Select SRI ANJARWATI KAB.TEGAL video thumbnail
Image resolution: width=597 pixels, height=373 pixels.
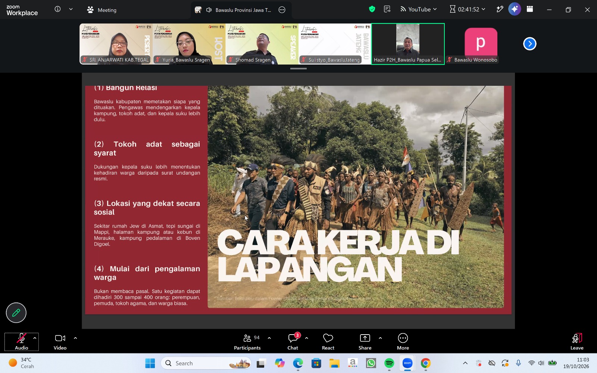coord(116,44)
